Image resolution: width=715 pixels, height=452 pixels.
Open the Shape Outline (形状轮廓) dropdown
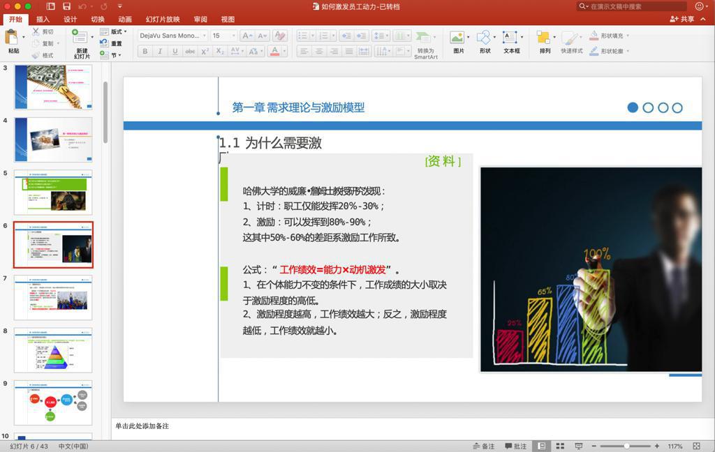point(628,51)
